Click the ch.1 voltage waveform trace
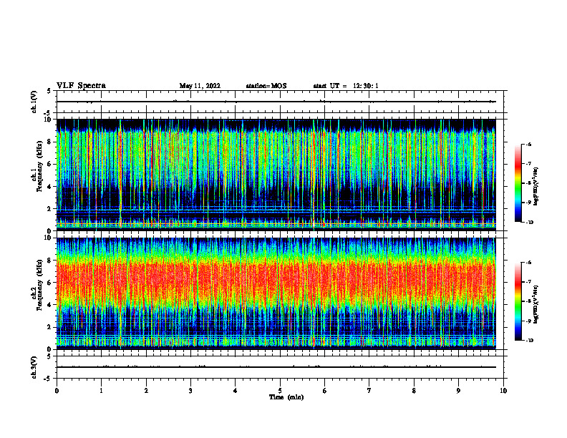This screenshot has height=438, width=567. point(276,102)
